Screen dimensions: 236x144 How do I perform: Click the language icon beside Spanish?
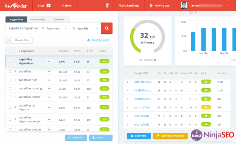pos(74,28)
